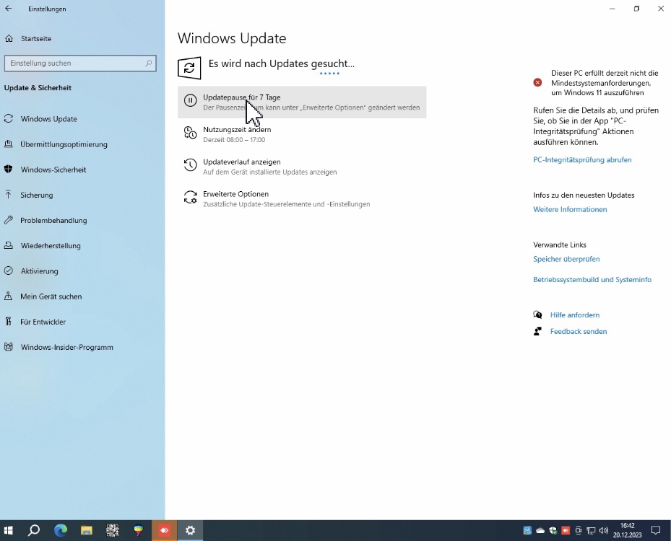This screenshot has width=671, height=541.
Task: Show 'Updateverlauf anzeigen' history
Action: (269, 167)
